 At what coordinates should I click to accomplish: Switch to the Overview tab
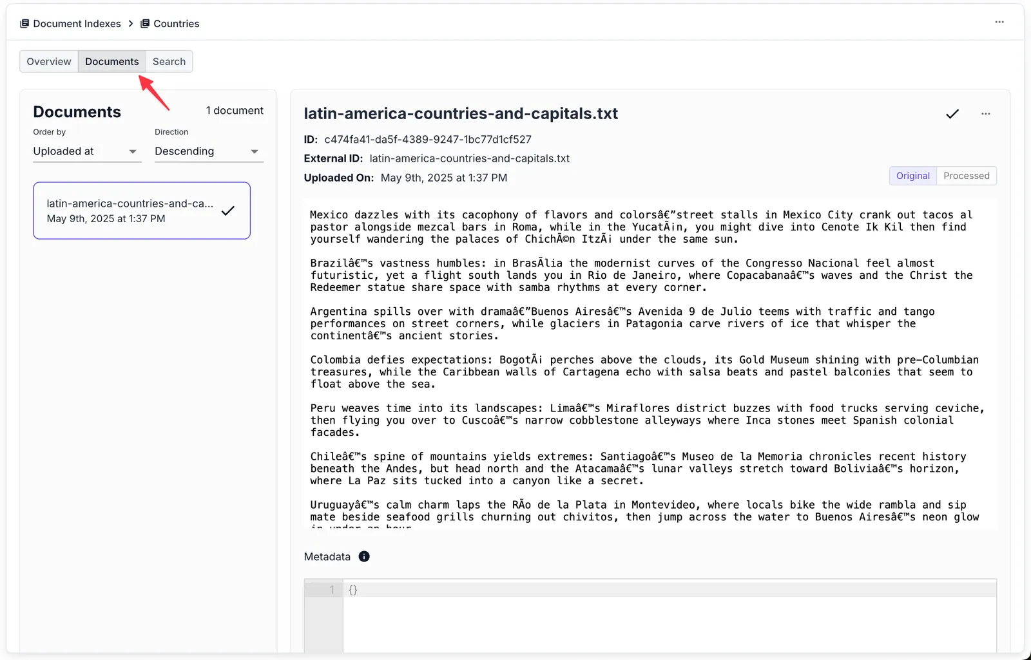pos(49,61)
